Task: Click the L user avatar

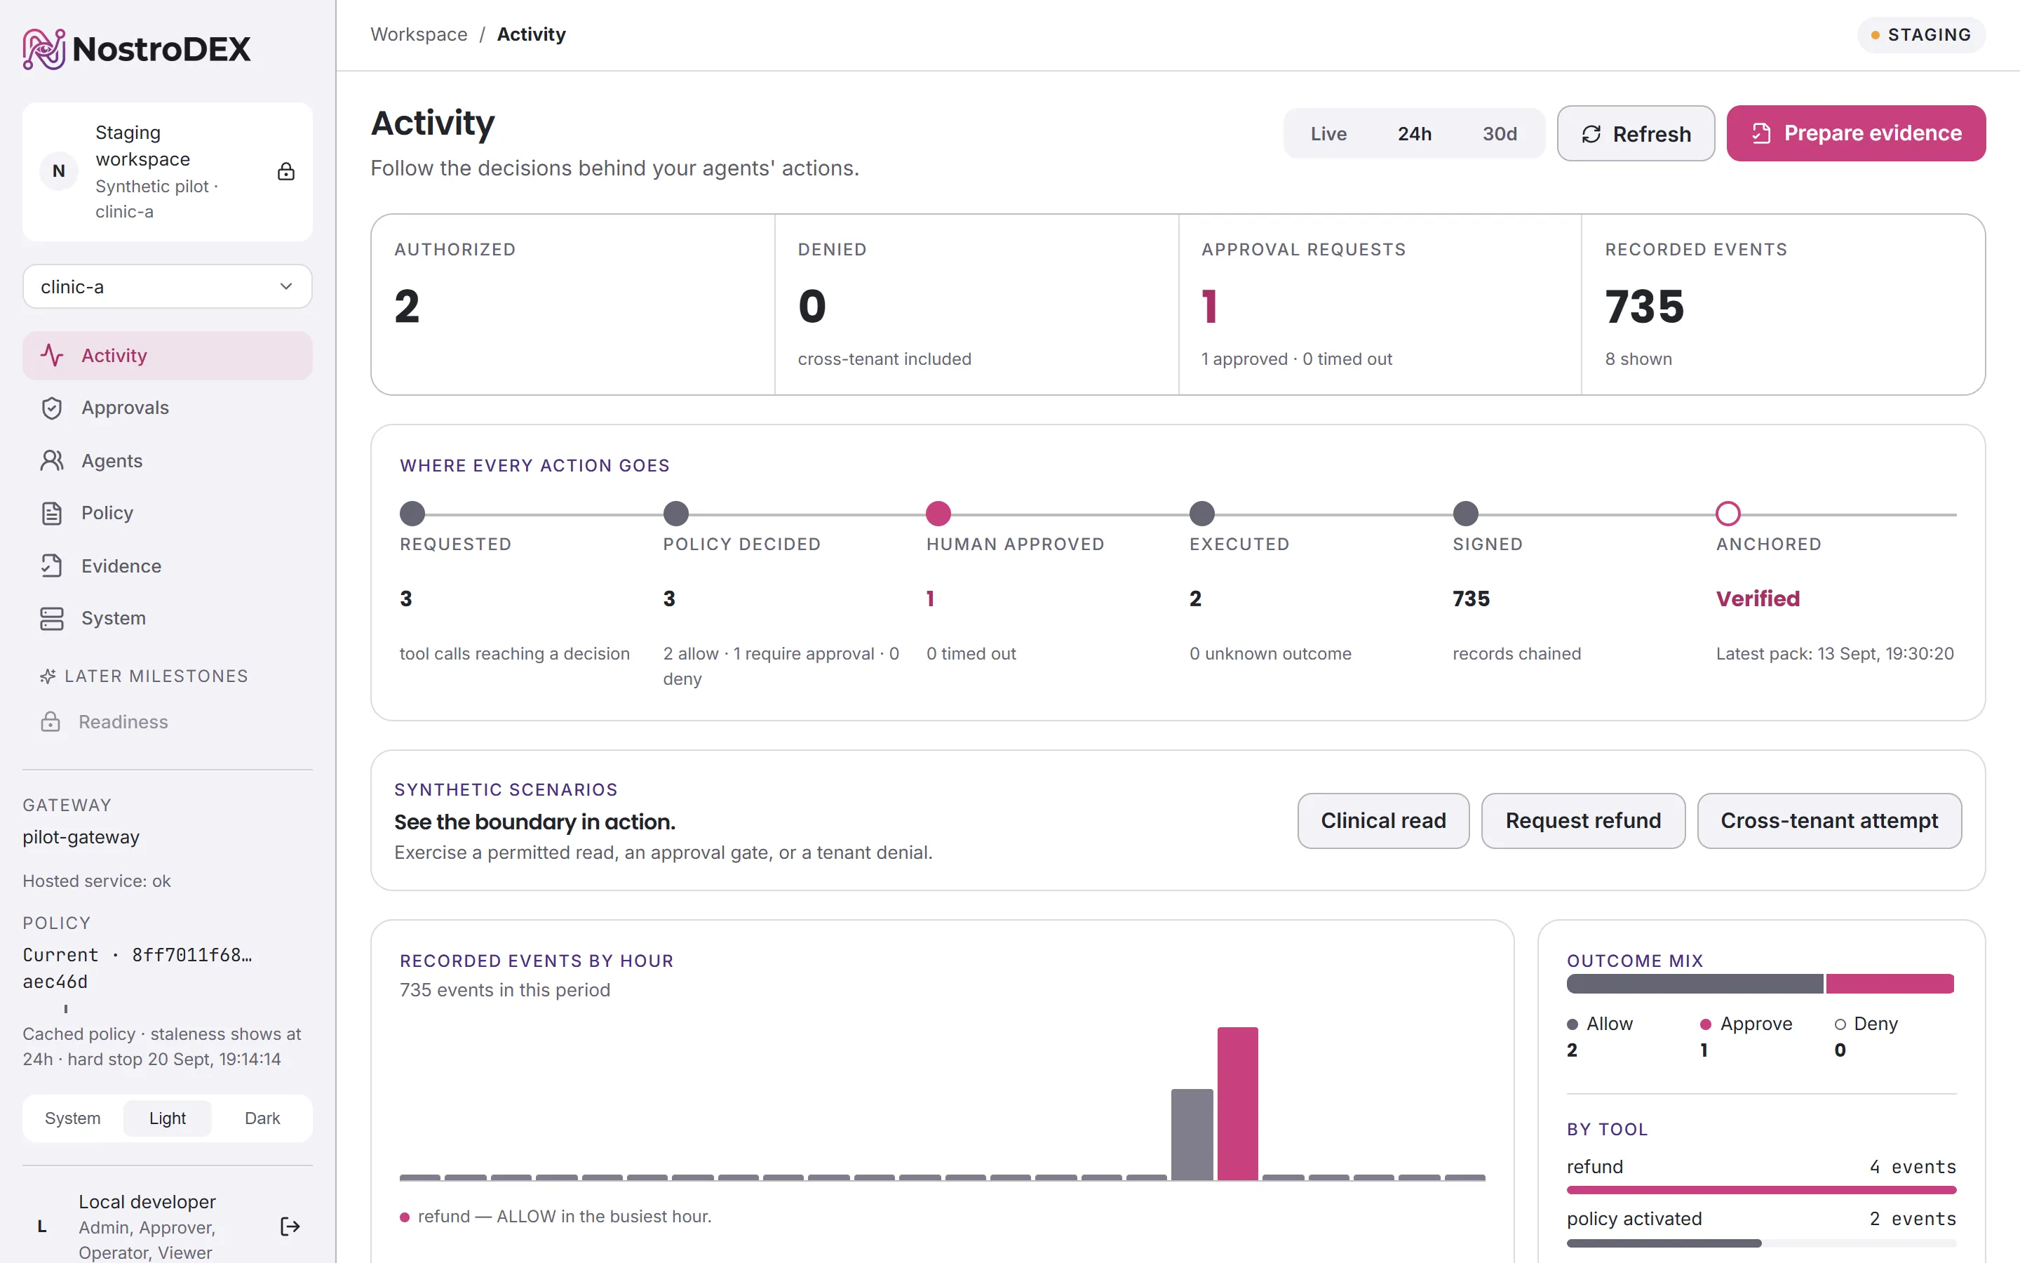Action: [42, 1227]
